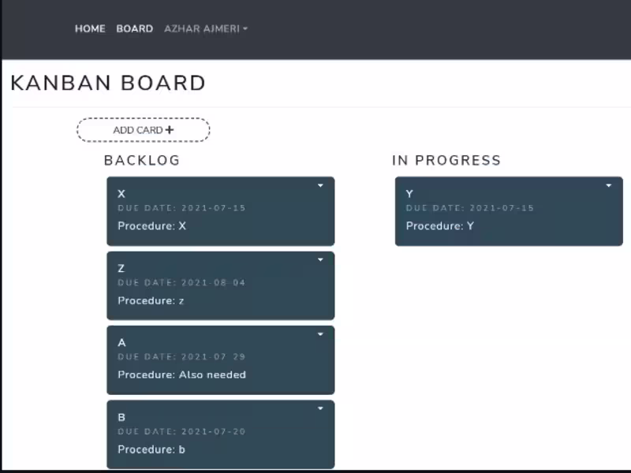This screenshot has width=631, height=473.
Task: Select card Y in In Progress
Action: [x=509, y=211]
